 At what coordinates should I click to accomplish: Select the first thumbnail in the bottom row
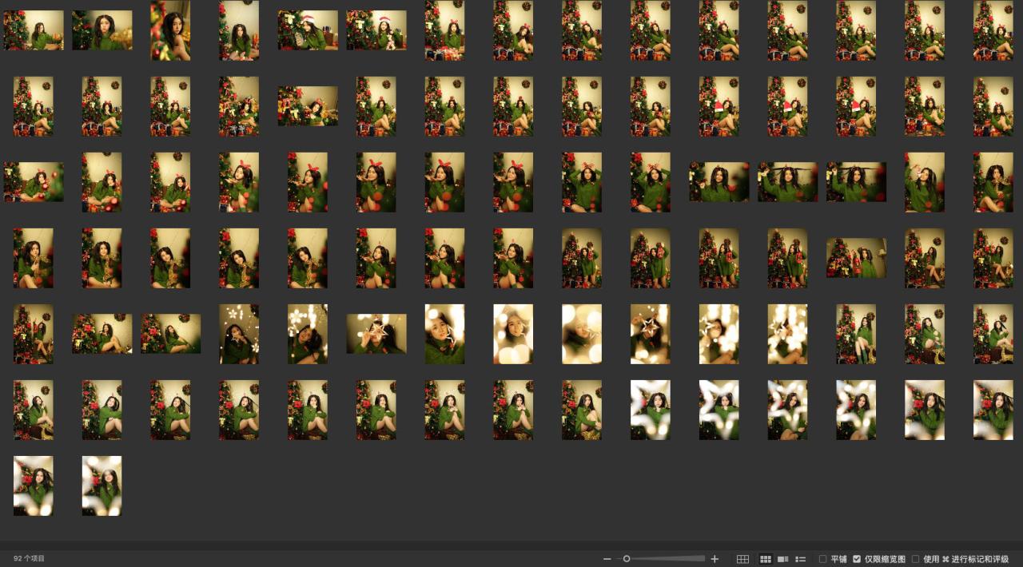click(34, 486)
